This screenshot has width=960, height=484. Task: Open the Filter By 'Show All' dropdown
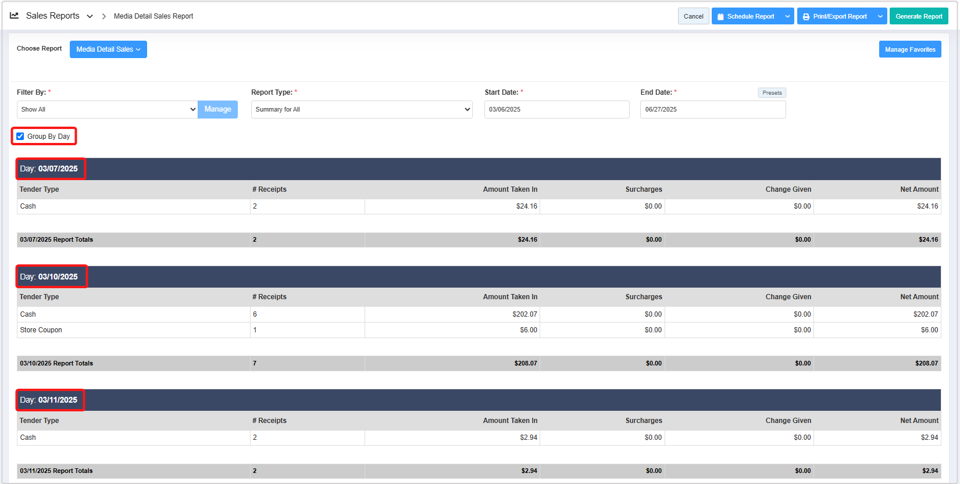coord(108,109)
